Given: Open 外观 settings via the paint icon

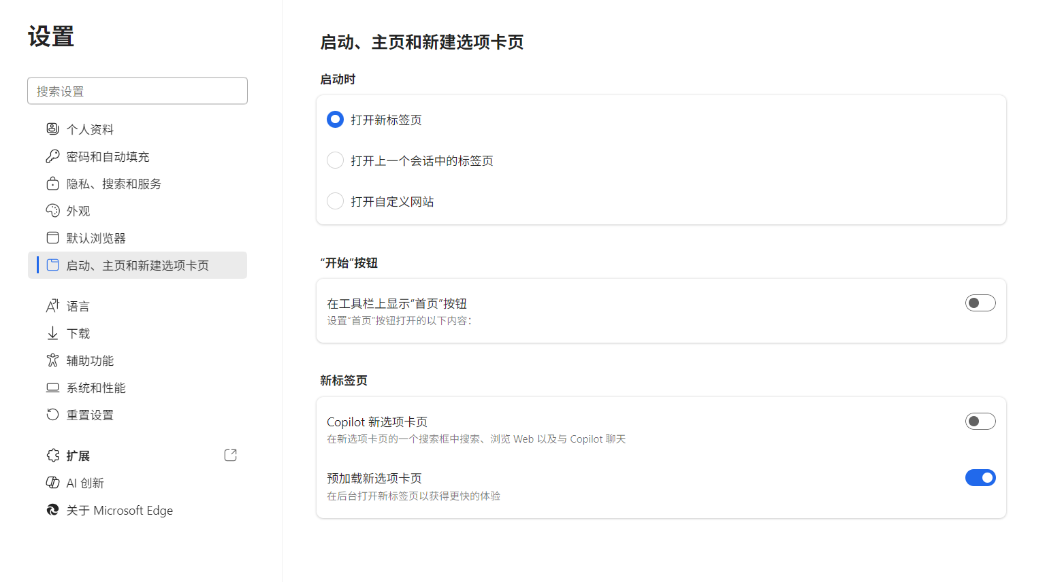Looking at the screenshot, I should [x=52, y=210].
